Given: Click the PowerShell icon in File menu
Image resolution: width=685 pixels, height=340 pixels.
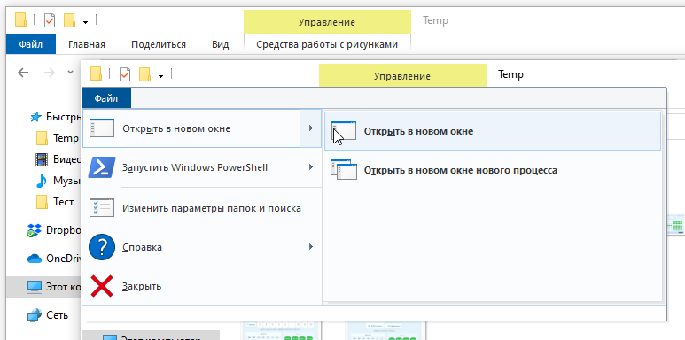Looking at the screenshot, I should click(x=102, y=167).
